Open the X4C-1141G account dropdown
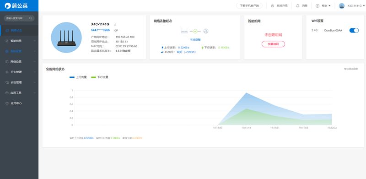The height and width of the screenshot is (179, 366). click(x=356, y=5)
